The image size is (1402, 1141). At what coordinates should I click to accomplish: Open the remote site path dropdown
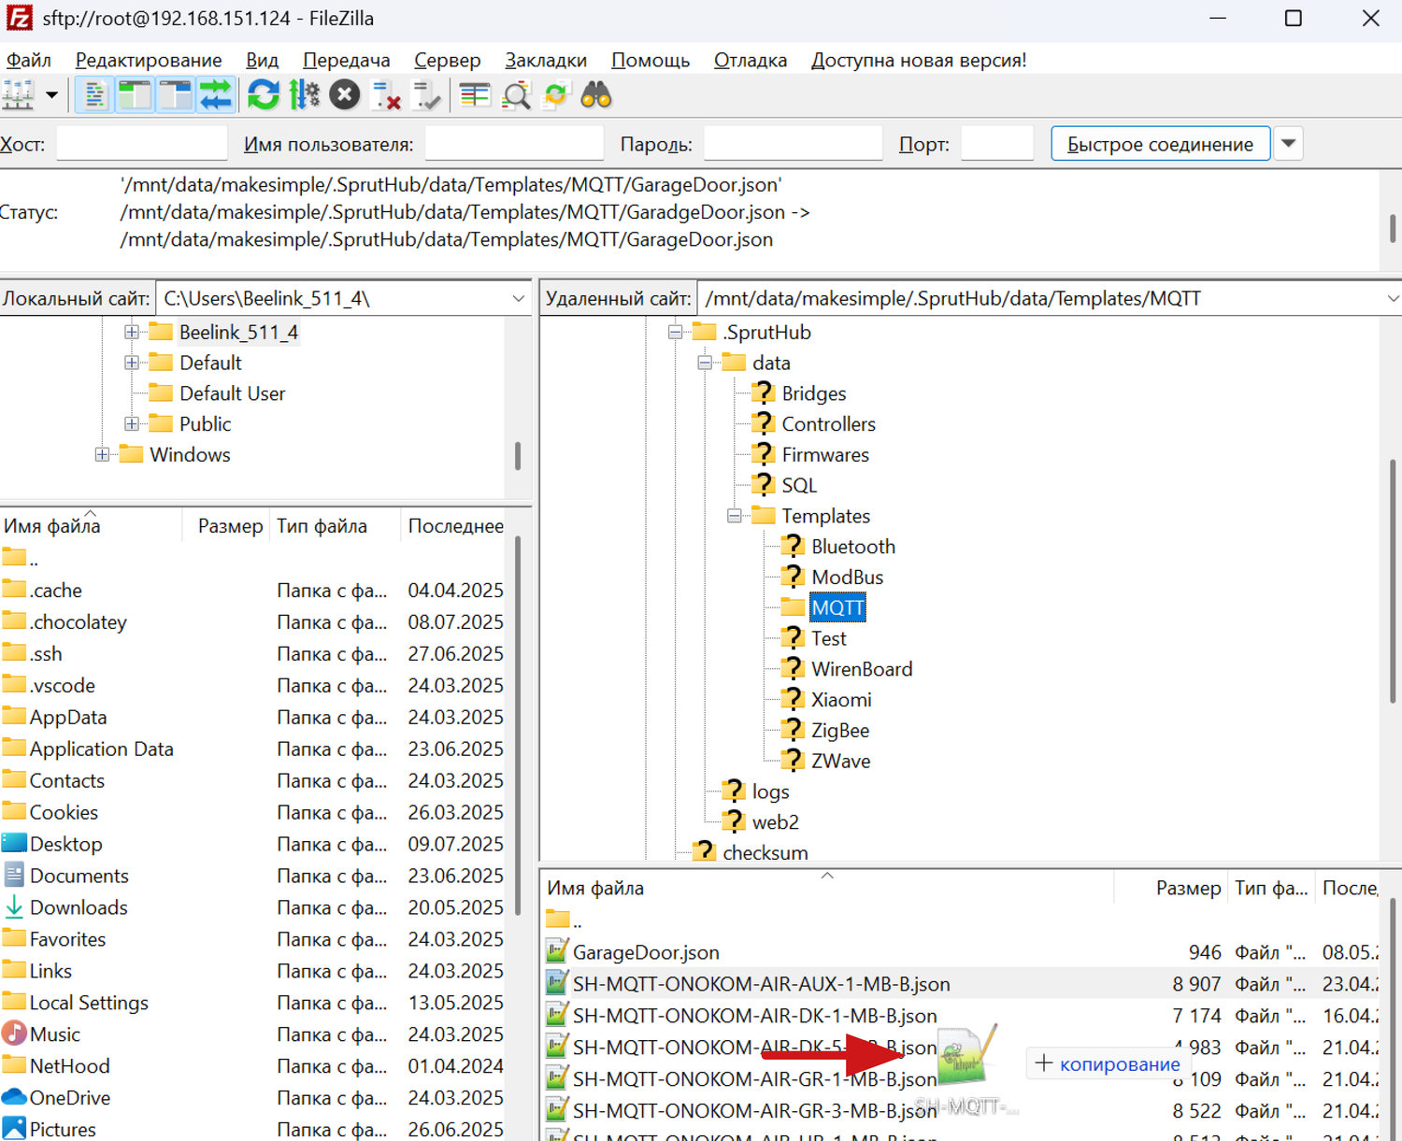coord(1392,299)
